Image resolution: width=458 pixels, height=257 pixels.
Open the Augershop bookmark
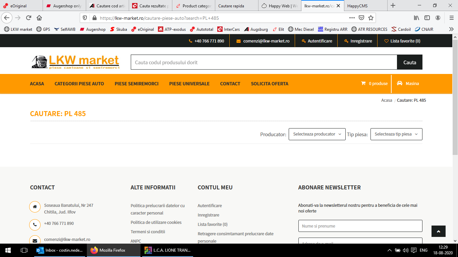coord(93,29)
